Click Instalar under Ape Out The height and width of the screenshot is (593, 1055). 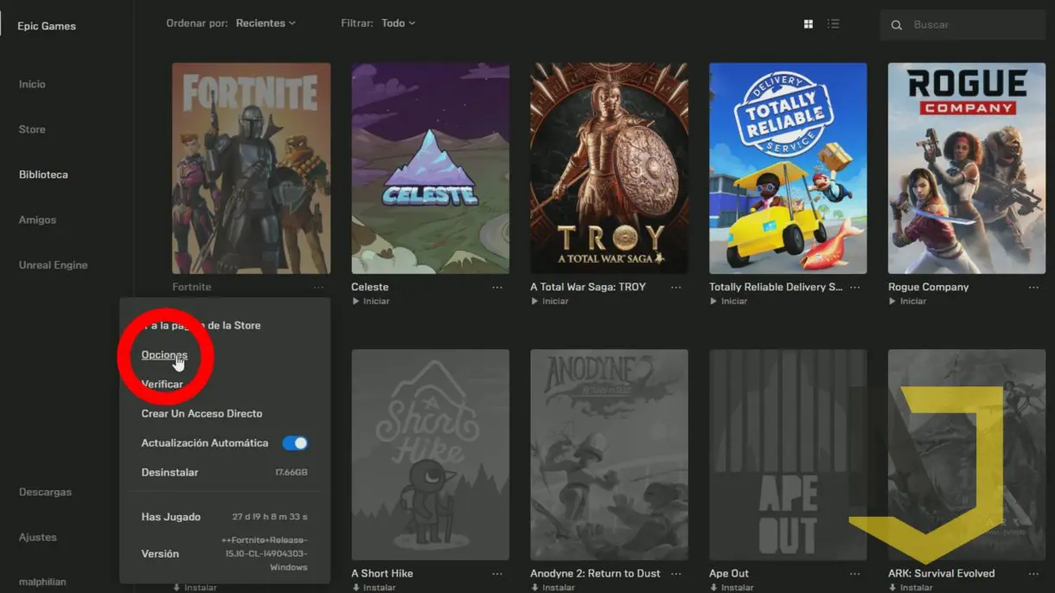737,588
